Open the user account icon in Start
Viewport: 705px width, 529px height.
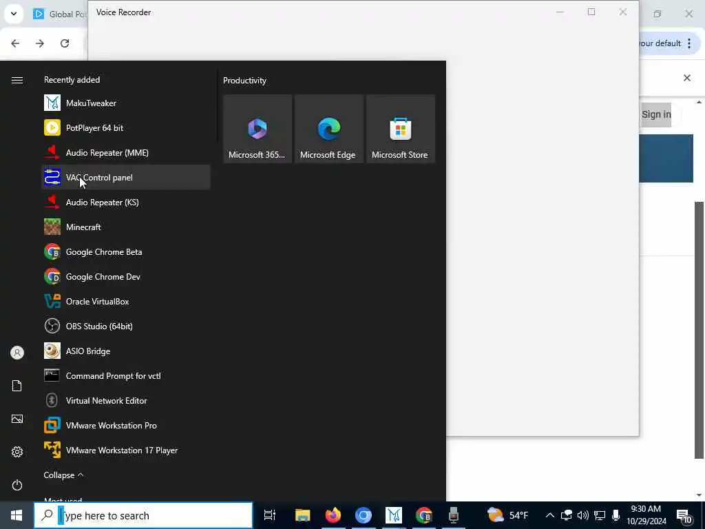coord(17,353)
